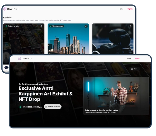
Task: Click the Davinci logo in the top window
Action: (11, 9)
